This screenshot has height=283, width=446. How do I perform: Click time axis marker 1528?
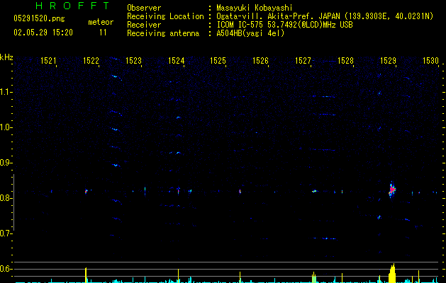point(345,61)
